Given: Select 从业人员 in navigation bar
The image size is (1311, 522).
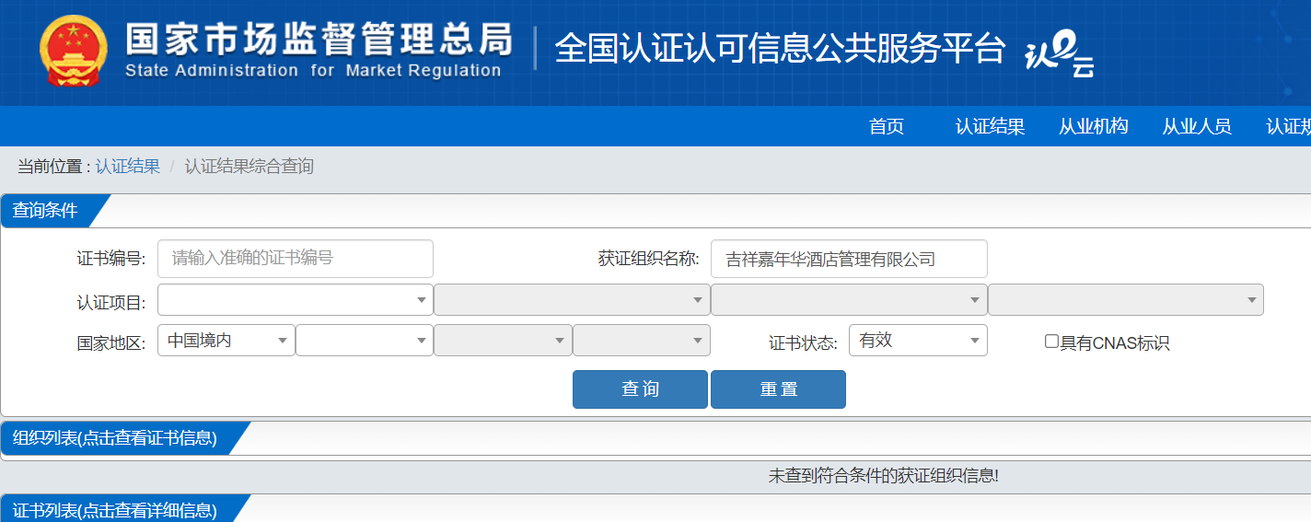Looking at the screenshot, I should 1196,127.
